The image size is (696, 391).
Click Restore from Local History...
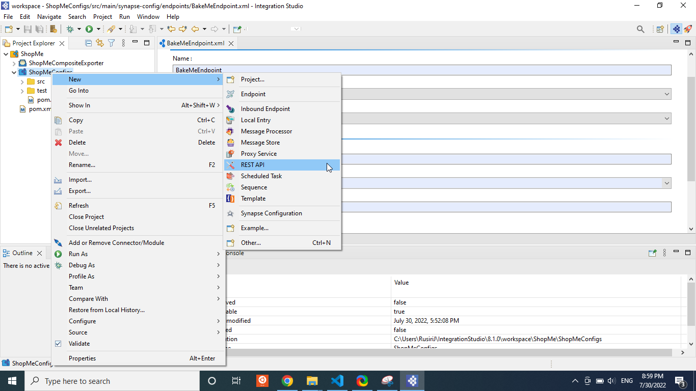[139, 310]
